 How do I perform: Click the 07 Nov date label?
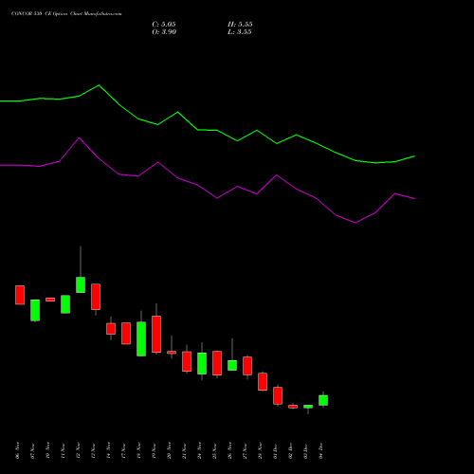coord(32,450)
